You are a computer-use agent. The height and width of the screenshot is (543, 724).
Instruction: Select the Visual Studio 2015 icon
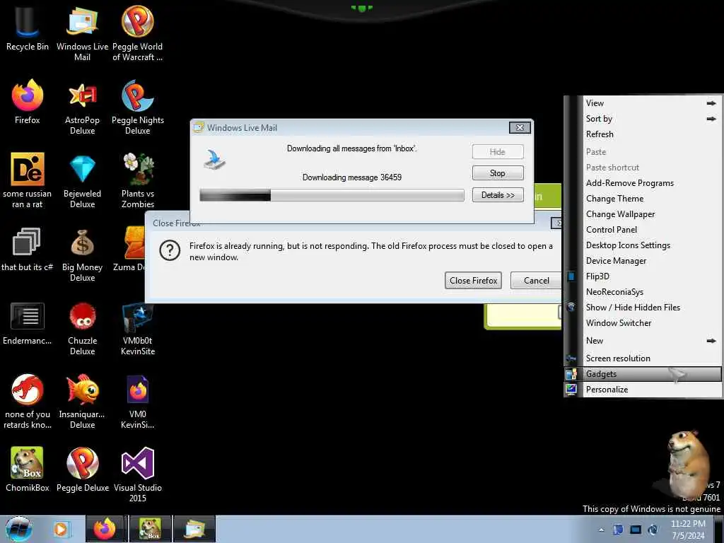coord(138,474)
